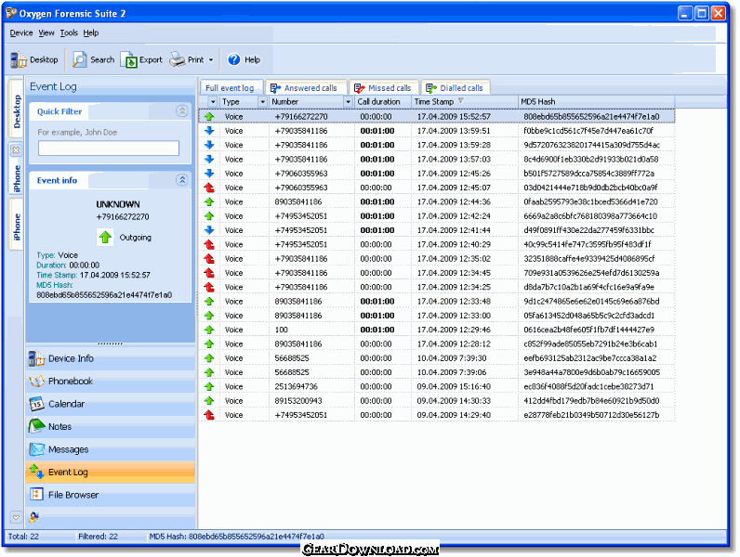Sort by the Call duration column header
740x557 pixels.
pyautogui.click(x=383, y=102)
